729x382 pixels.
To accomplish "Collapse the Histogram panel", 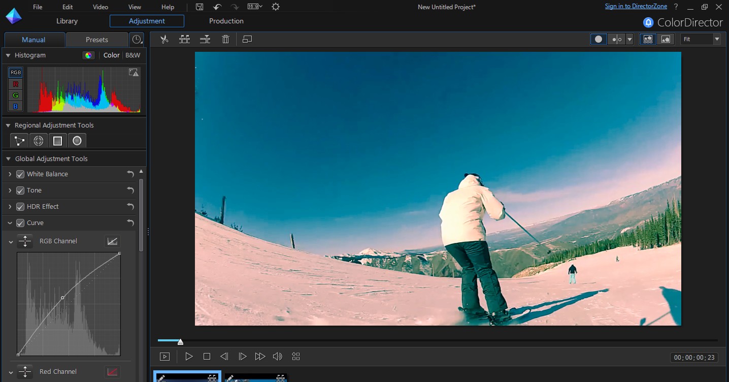I will click(x=8, y=55).
